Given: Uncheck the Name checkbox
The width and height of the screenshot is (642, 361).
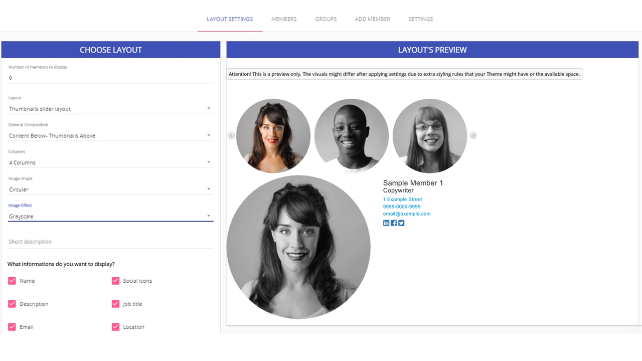Looking at the screenshot, I should (x=12, y=281).
